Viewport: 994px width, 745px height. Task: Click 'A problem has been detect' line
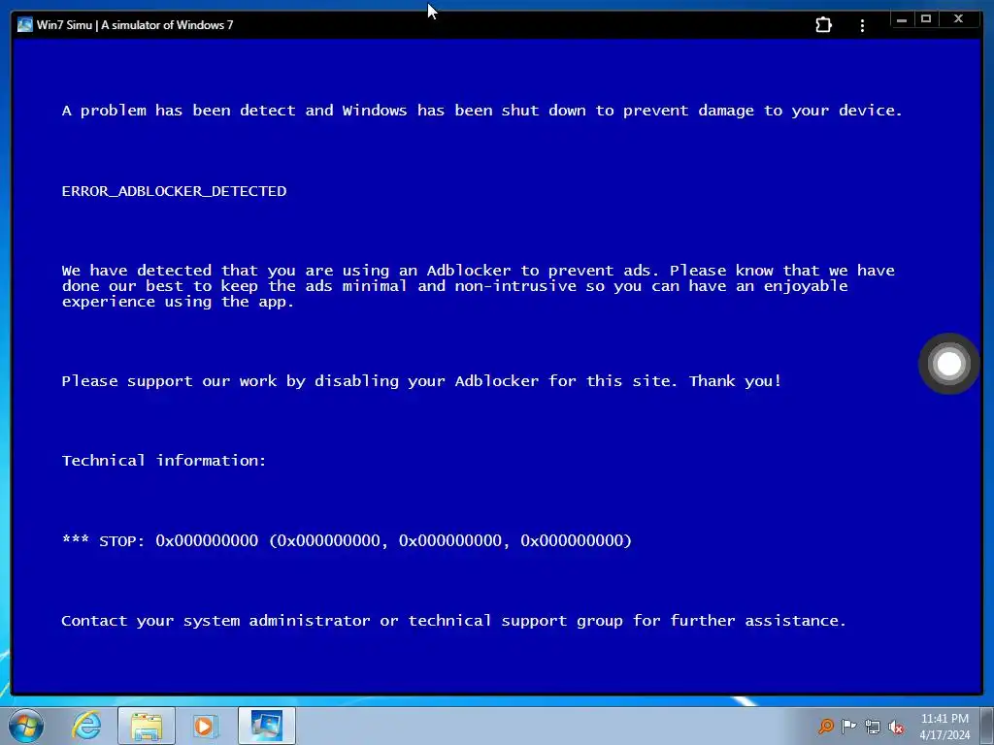coord(481,111)
